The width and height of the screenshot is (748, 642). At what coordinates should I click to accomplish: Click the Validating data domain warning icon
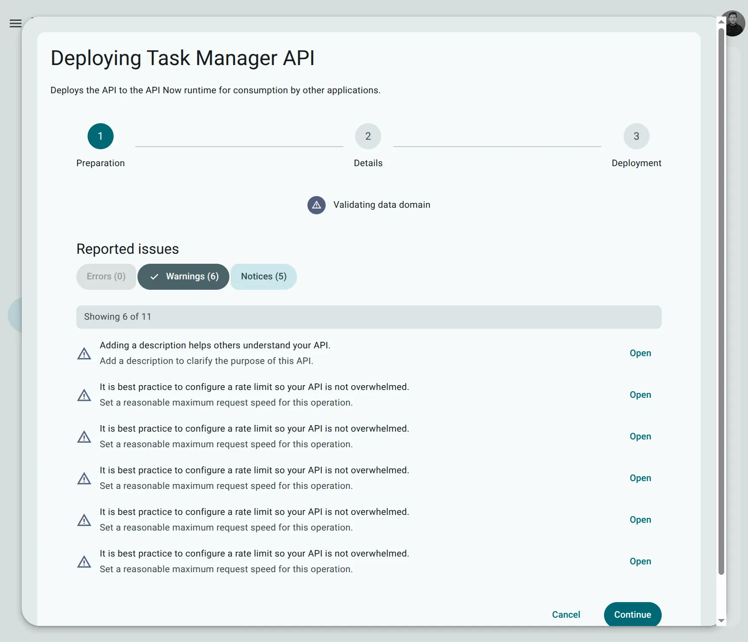(317, 205)
